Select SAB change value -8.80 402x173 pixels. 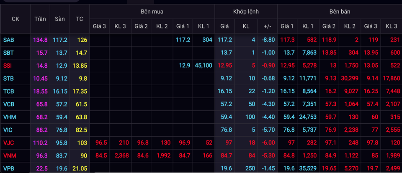[x=268, y=40]
